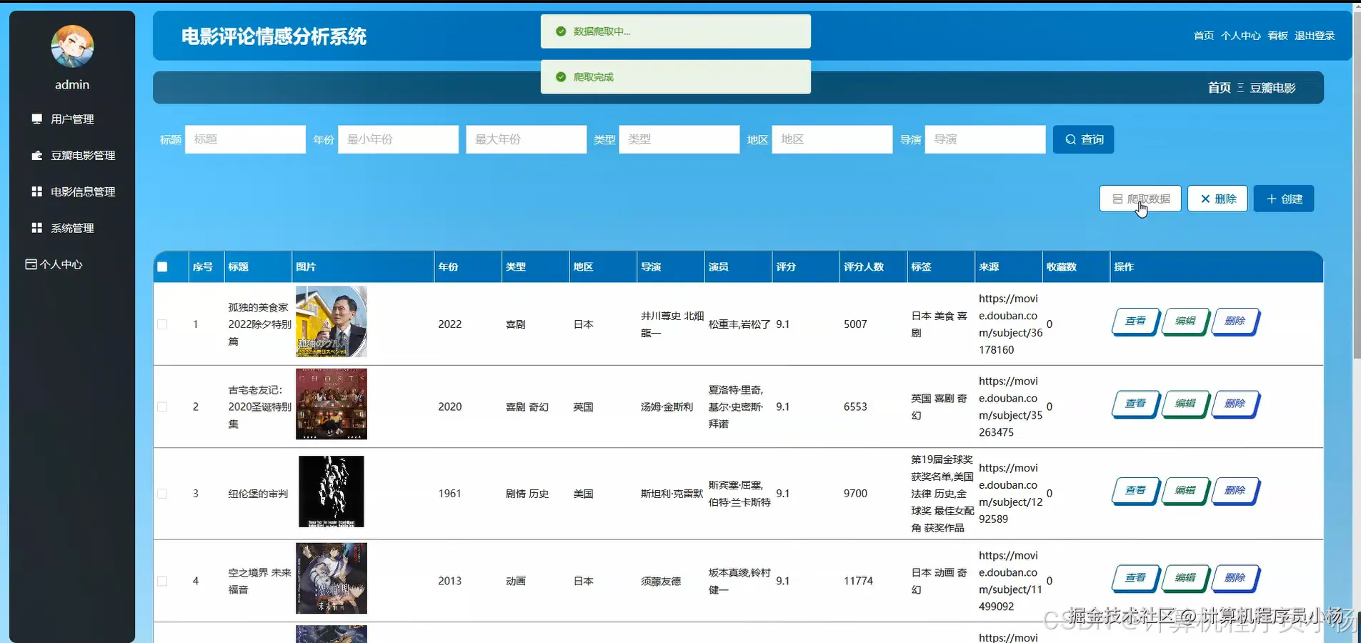Image resolution: width=1361 pixels, height=643 pixels.
Task: Check the row 1 孤独的美食家 checkbox
Action: click(x=162, y=324)
